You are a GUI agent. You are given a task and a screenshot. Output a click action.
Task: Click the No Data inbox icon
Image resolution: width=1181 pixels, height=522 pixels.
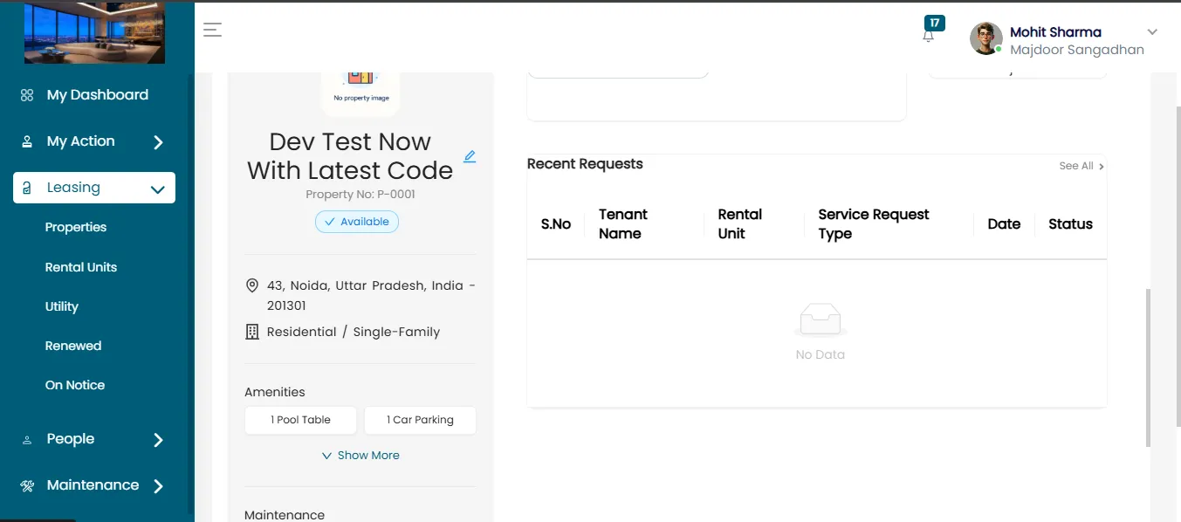[821, 319]
